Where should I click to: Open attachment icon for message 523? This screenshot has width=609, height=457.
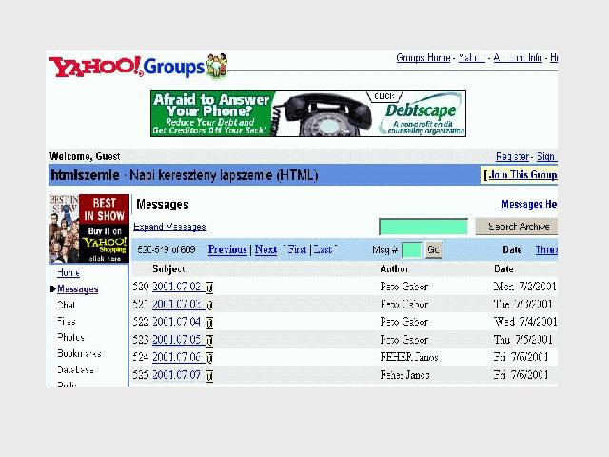(x=209, y=340)
